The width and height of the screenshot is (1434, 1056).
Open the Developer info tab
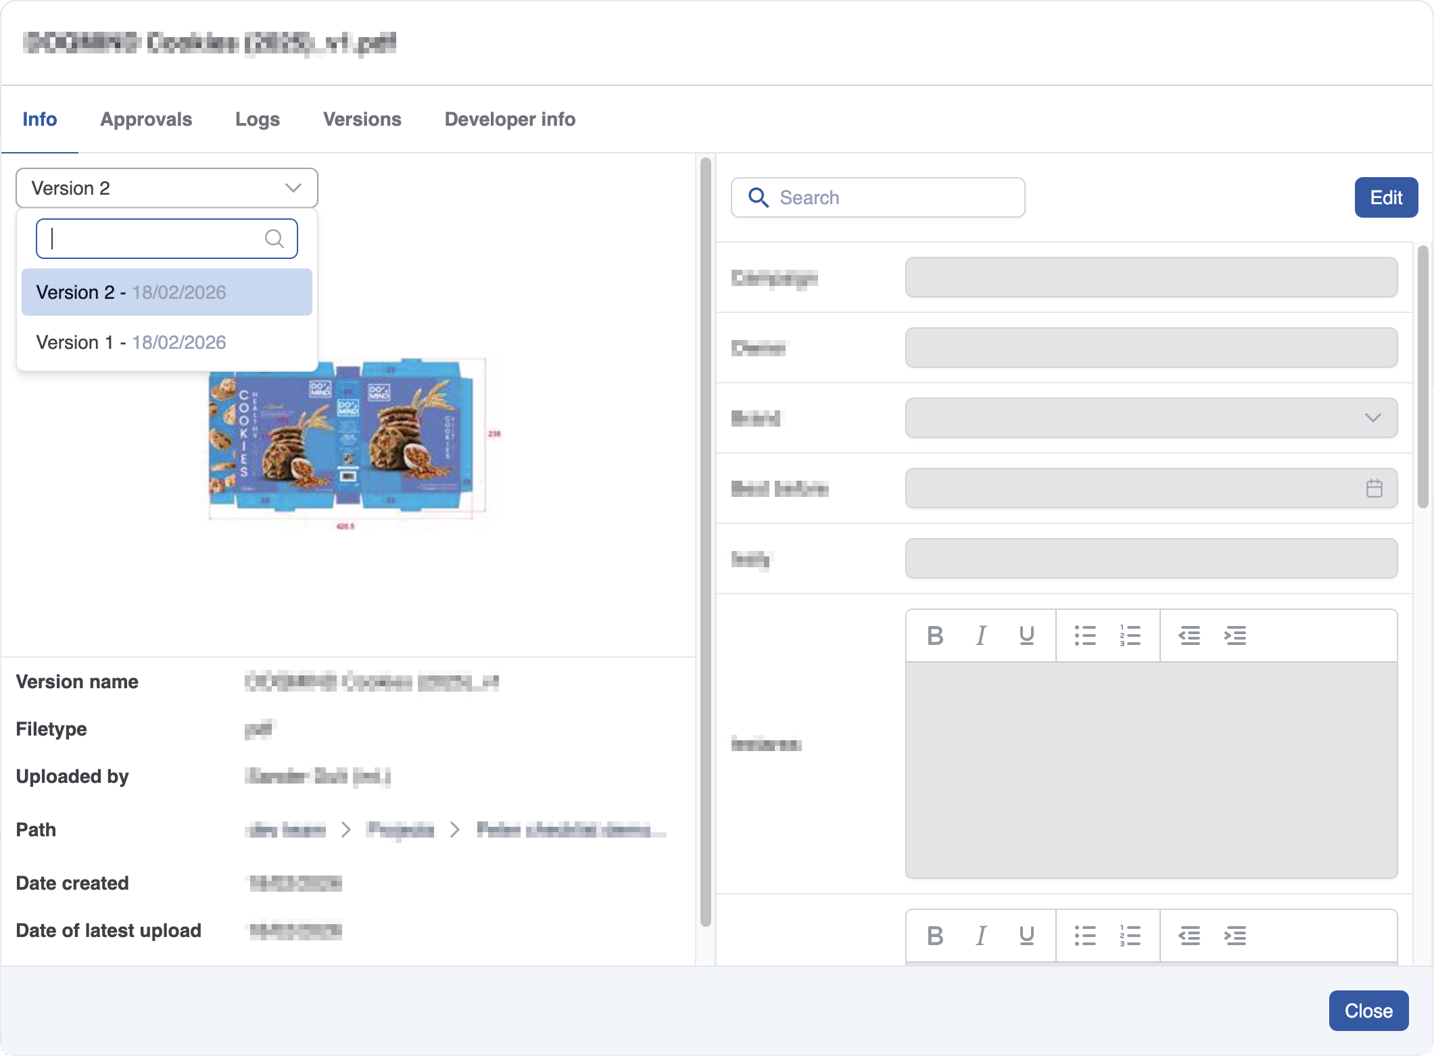510,120
